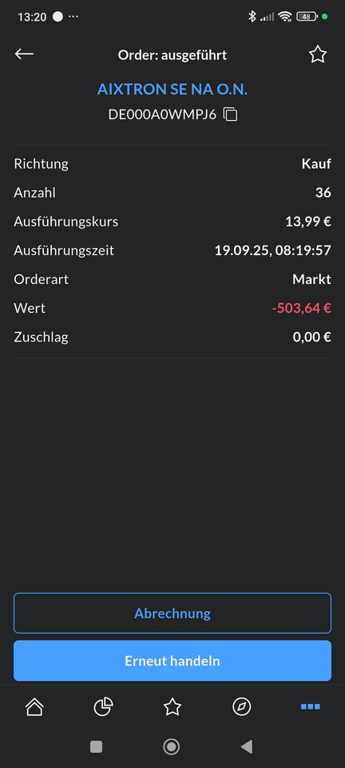
Task: Tap the Android recent apps square
Action: click(x=97, y=746)
